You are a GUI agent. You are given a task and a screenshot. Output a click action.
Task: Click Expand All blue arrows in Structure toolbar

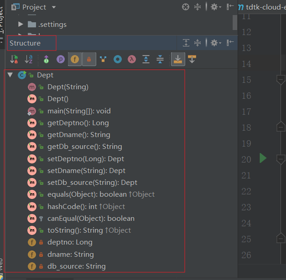[146, 59]
